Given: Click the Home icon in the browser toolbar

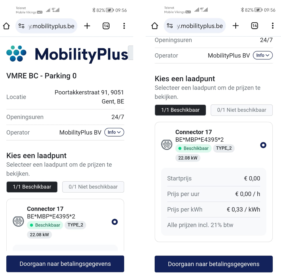Looking at the screenshot, I should 6,26.
